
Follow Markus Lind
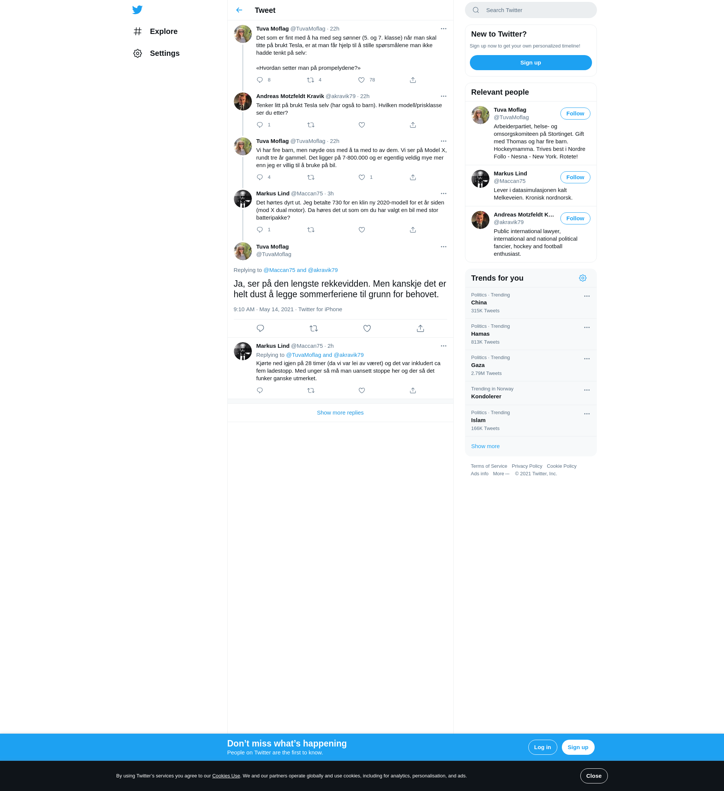575,177
